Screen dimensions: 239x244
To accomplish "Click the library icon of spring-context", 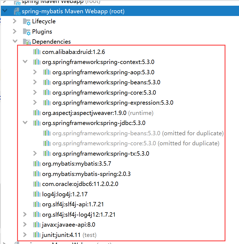I will 37,62.
